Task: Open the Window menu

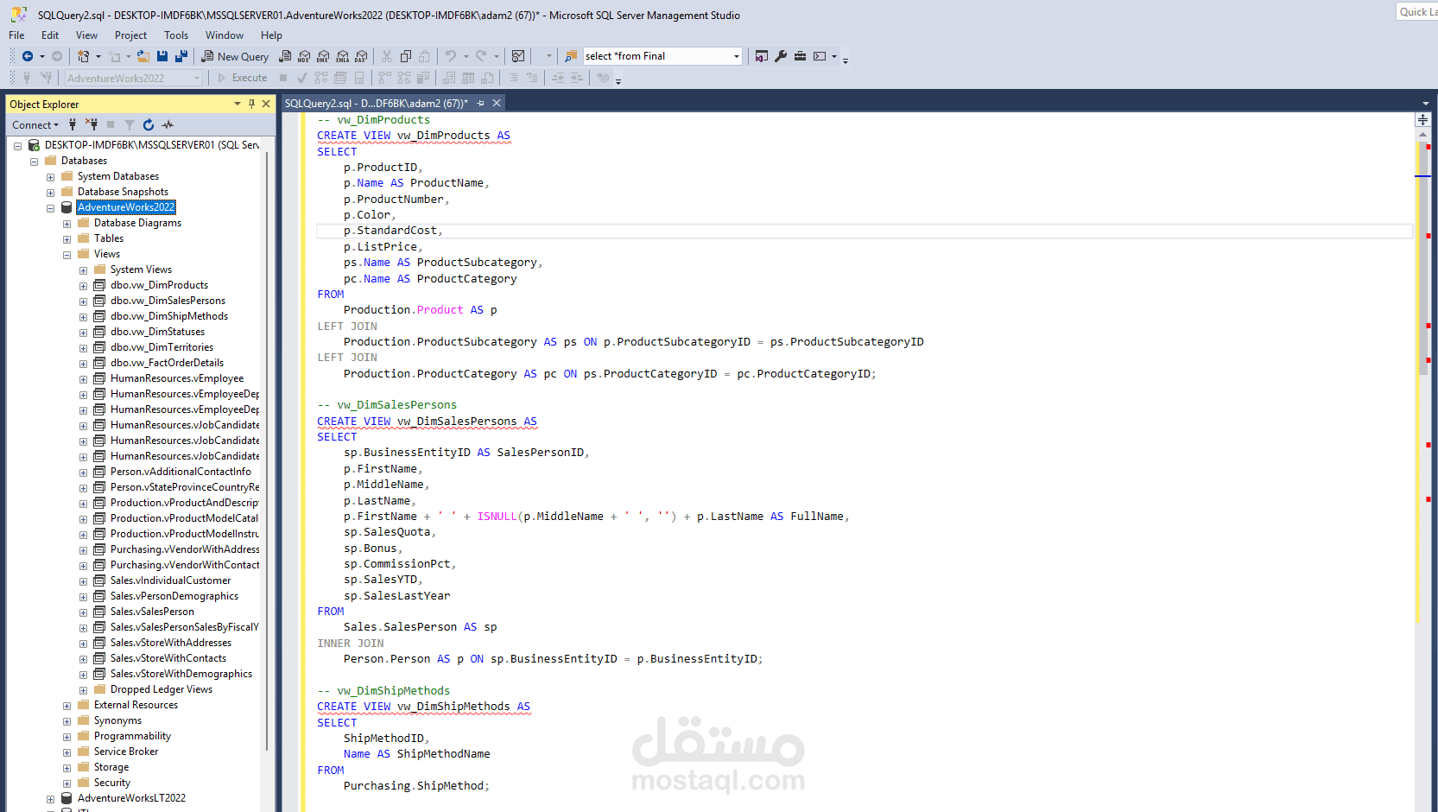Action: tap(225, 35)
